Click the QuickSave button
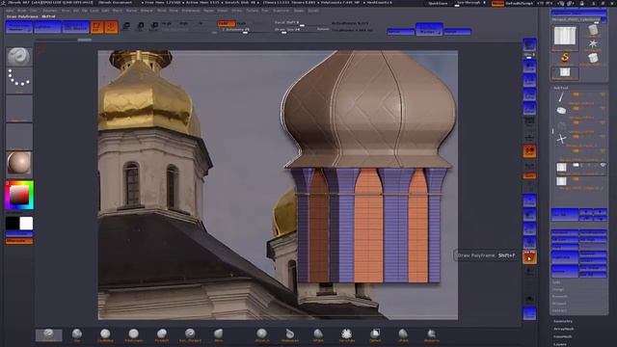Screen dimensions: 617x347 (x=438, y=3)
